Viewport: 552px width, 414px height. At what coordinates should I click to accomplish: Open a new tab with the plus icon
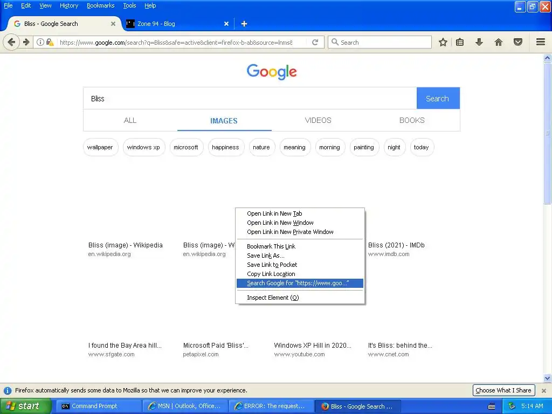pos(244,24)
